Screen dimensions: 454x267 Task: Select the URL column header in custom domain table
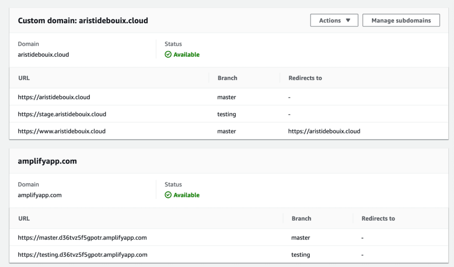24,78
